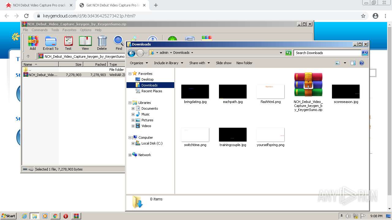Screen dimensions: 392x220
Task: Click the Explorer Forward arrow button
Action: point(140,53)
